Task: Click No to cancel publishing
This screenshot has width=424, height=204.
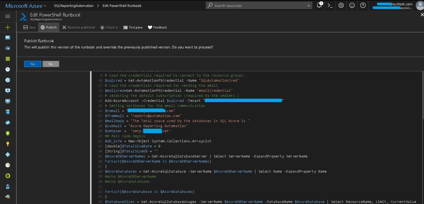Action: pos(51,64)
